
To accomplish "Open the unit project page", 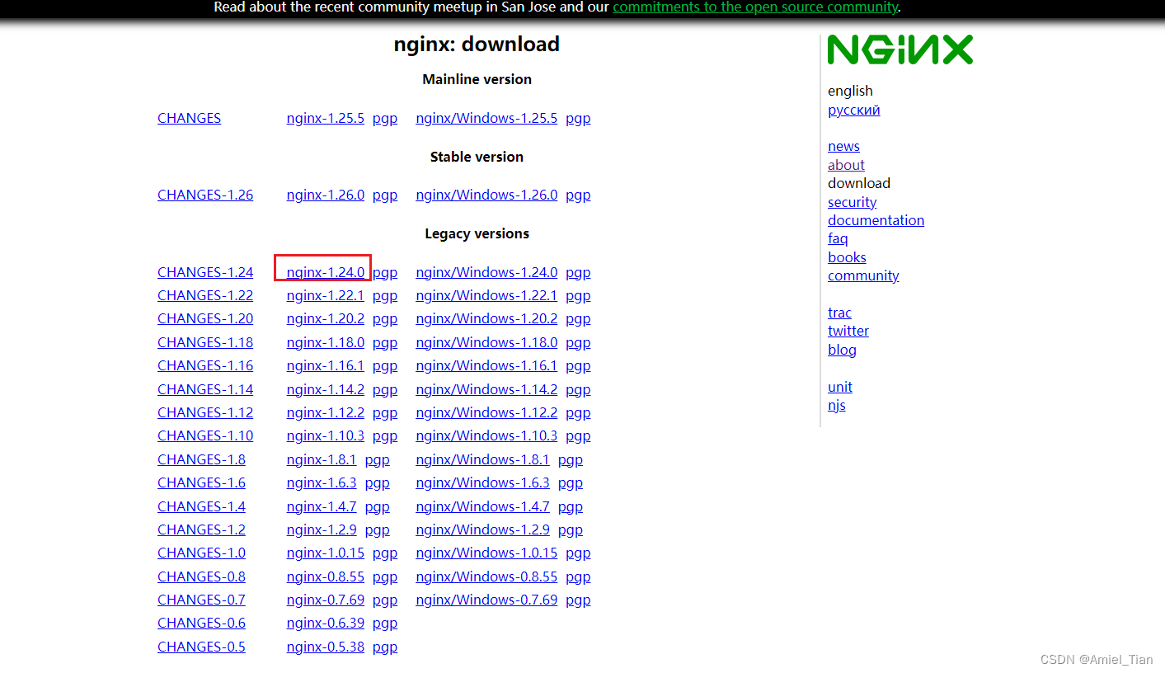I will 839,386.
